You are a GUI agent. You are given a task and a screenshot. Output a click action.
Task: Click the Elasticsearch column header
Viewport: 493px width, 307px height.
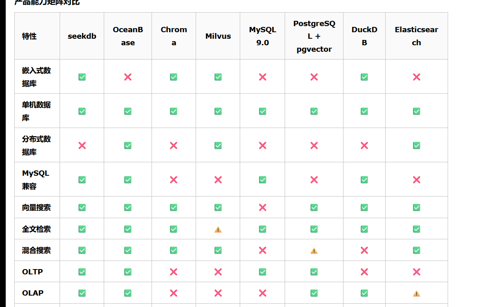(417, 36)
